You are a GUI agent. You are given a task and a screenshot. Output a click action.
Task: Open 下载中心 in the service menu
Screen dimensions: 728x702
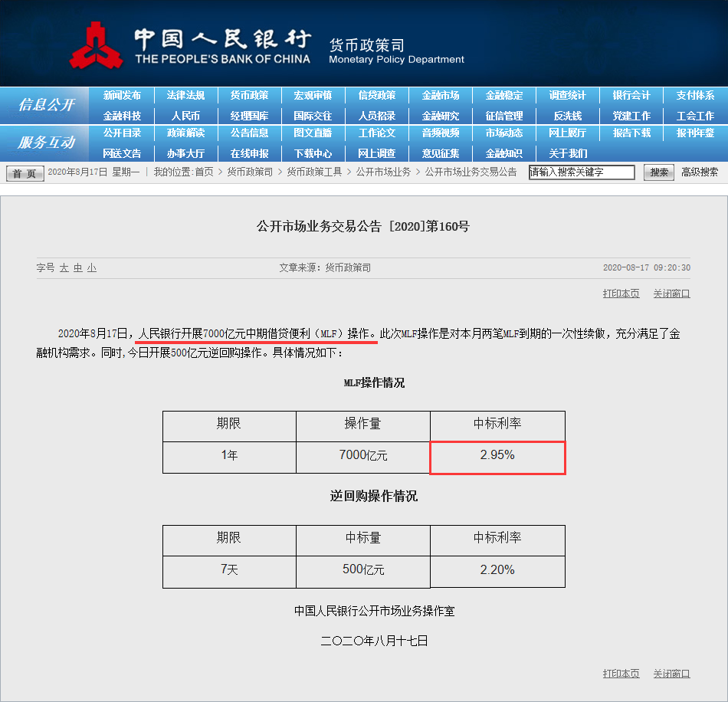313,153
